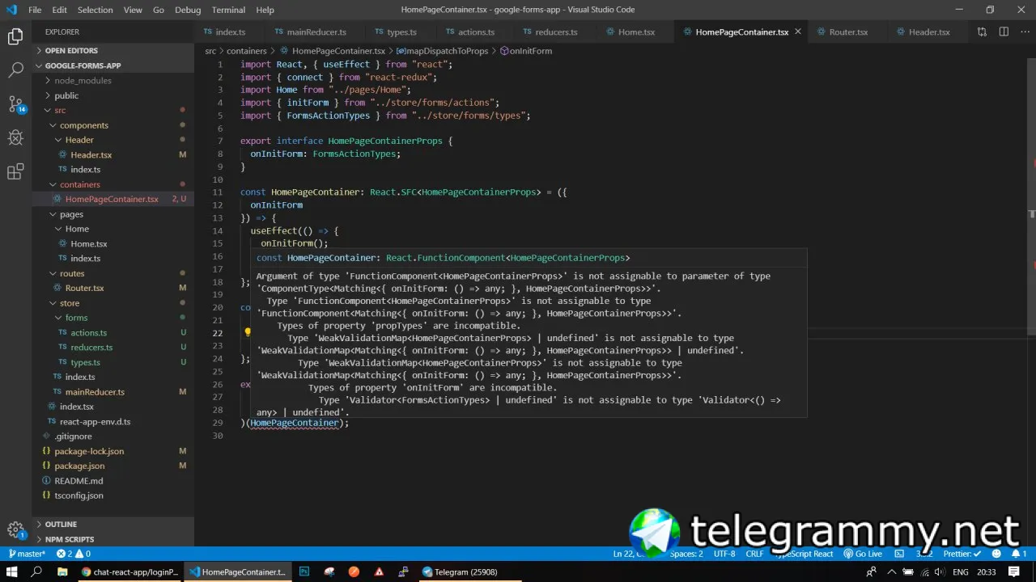Open the Terminal menu

pos(228,10)
